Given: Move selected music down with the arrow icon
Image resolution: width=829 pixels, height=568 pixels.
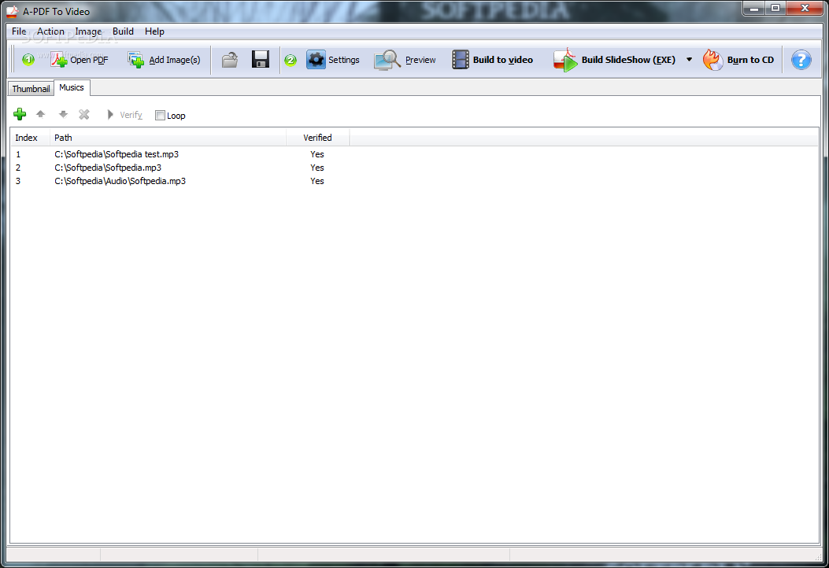Looking at the screenshot, I should tap(64, 114).
